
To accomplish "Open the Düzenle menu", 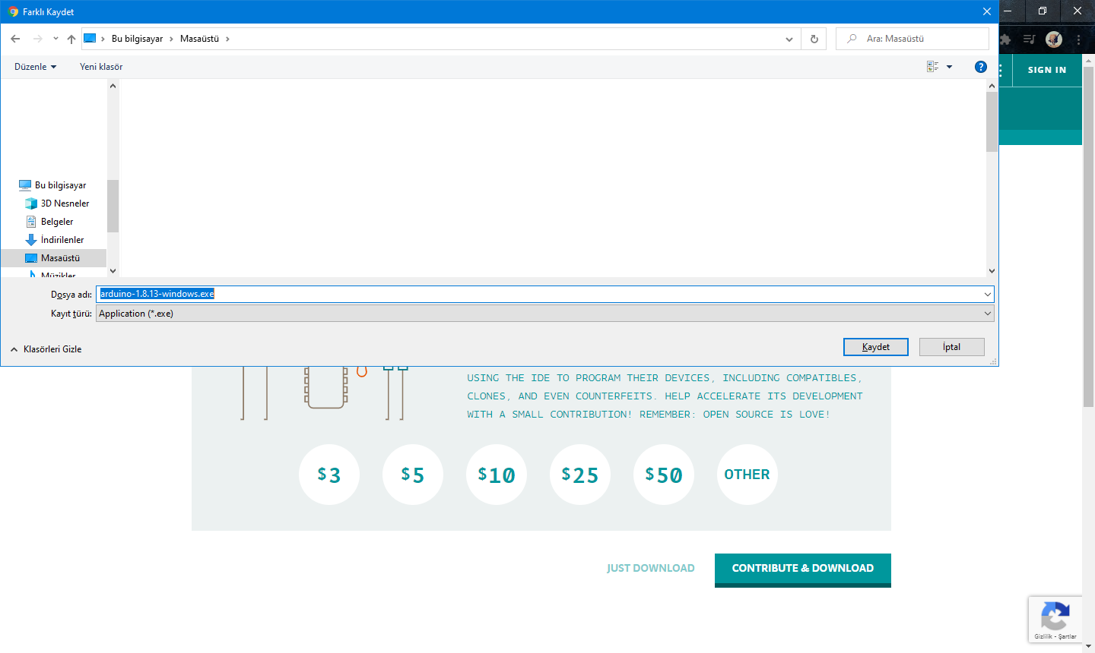I will click(35, 67).
